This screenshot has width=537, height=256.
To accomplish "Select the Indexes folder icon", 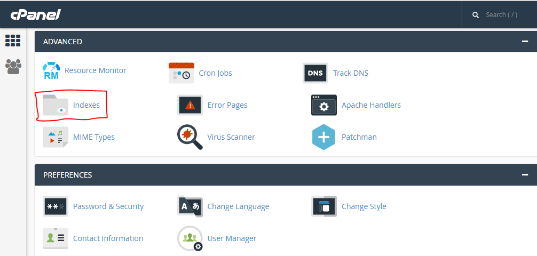I will coord(55,105).
